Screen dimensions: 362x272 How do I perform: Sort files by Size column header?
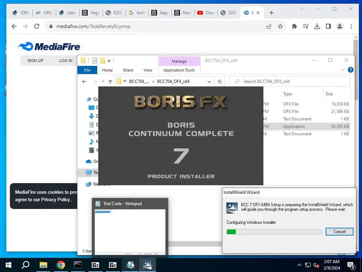[x=329, y=94]
